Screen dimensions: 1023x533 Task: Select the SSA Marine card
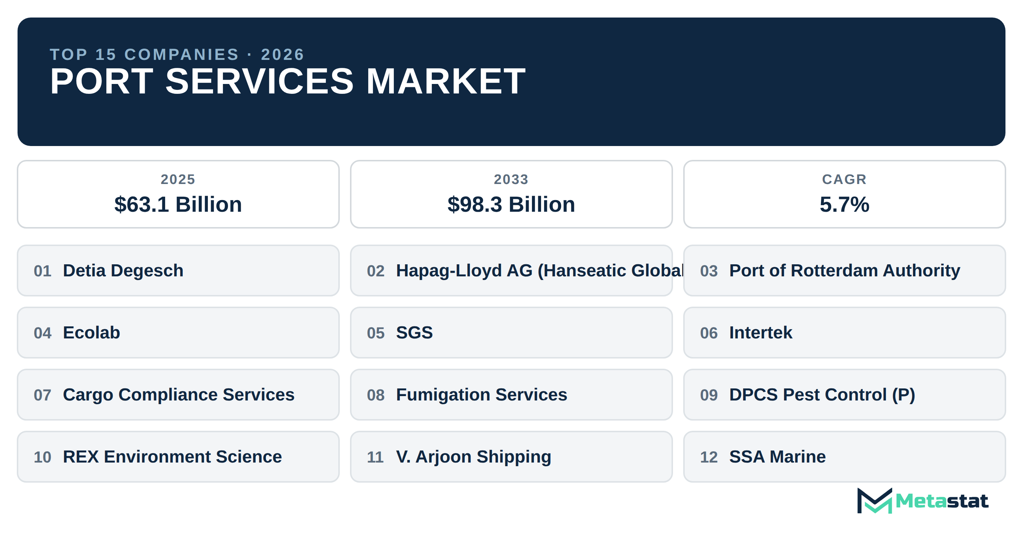click(x=844, y=456)
